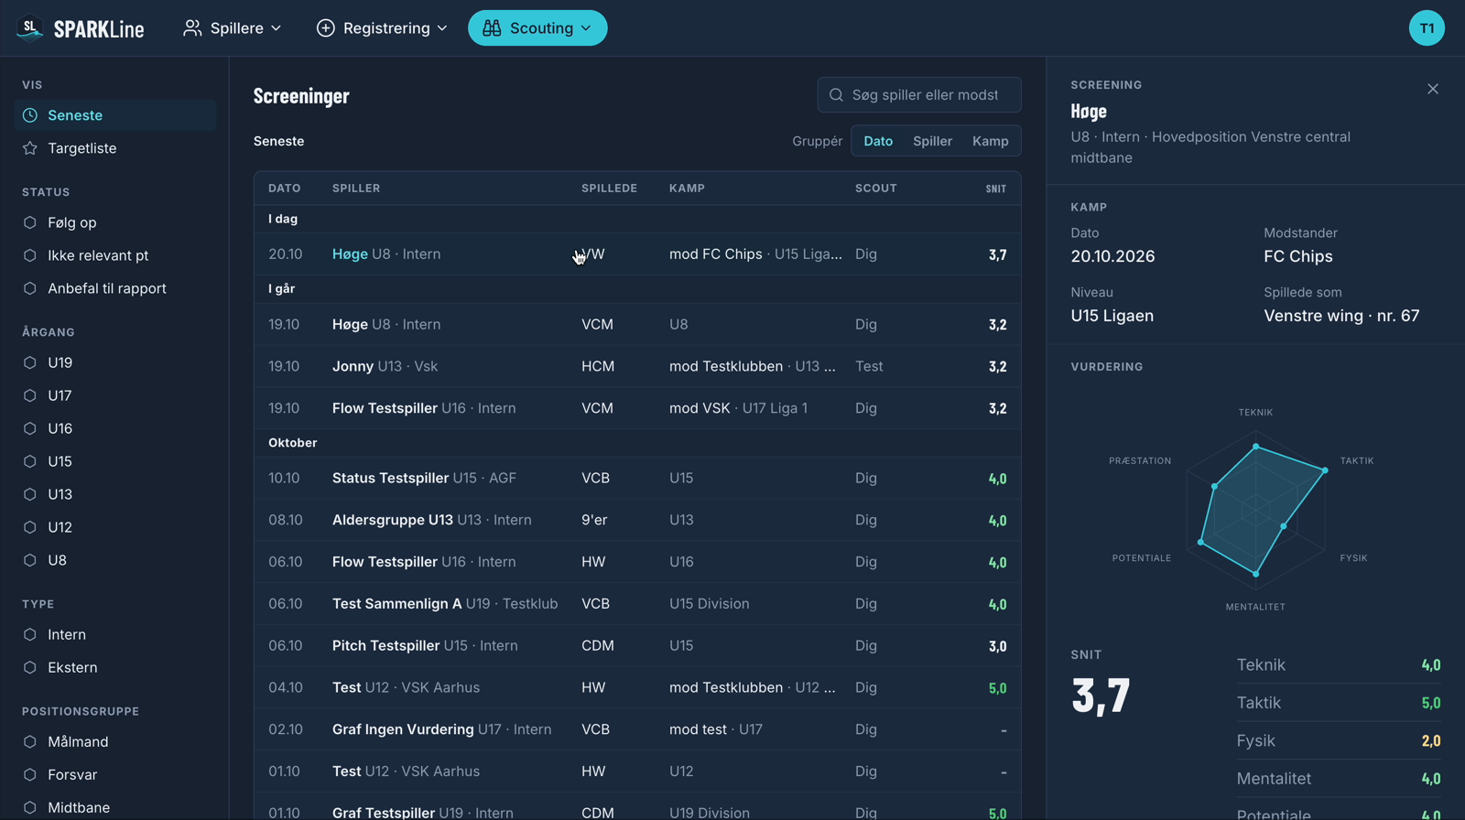
Task: Click the hexagon icon next to Forsvar
Action: pyautogui.click(x=30, y=774)
